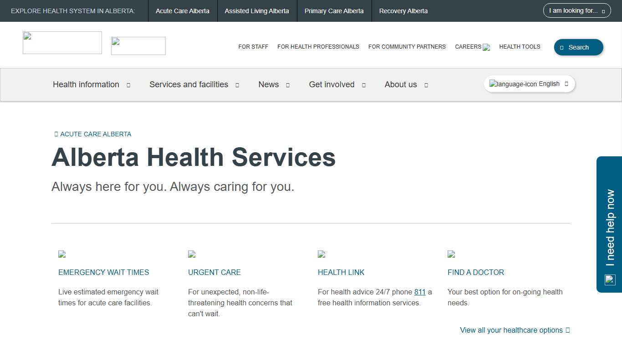This screenshot has width=622, height=349.
Task: Click the Alberta Health Services logo
Action: click(x=62, y=42)
